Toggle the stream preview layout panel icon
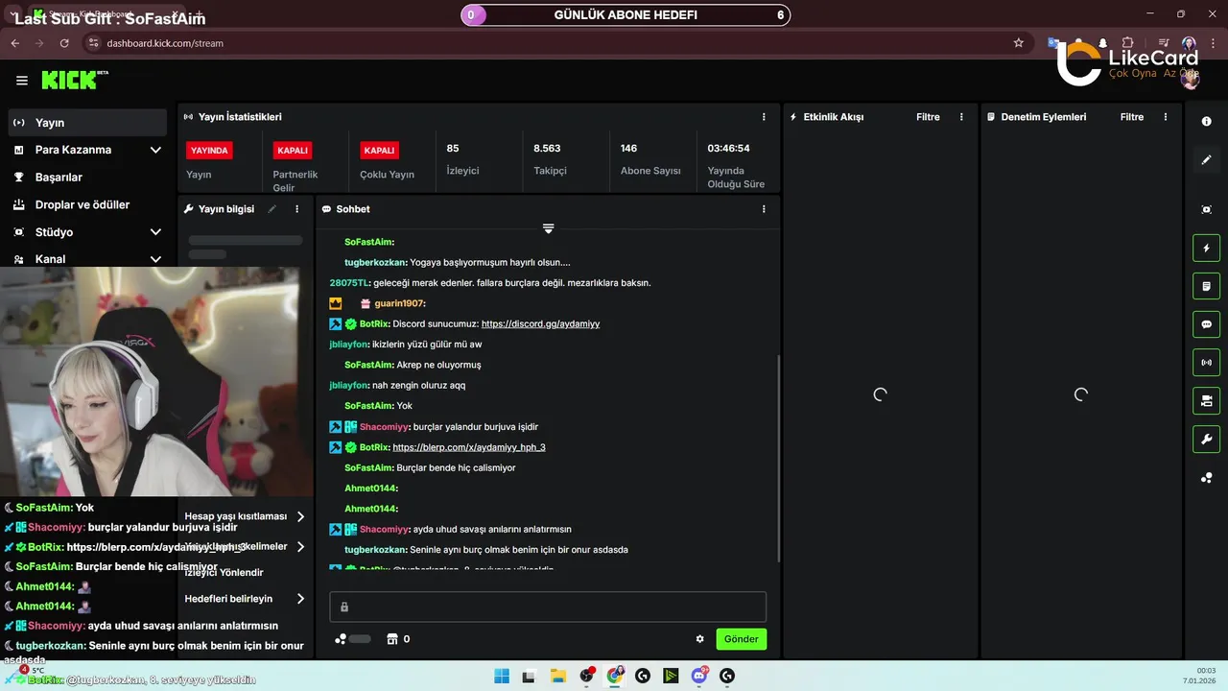 [1206, 400]
